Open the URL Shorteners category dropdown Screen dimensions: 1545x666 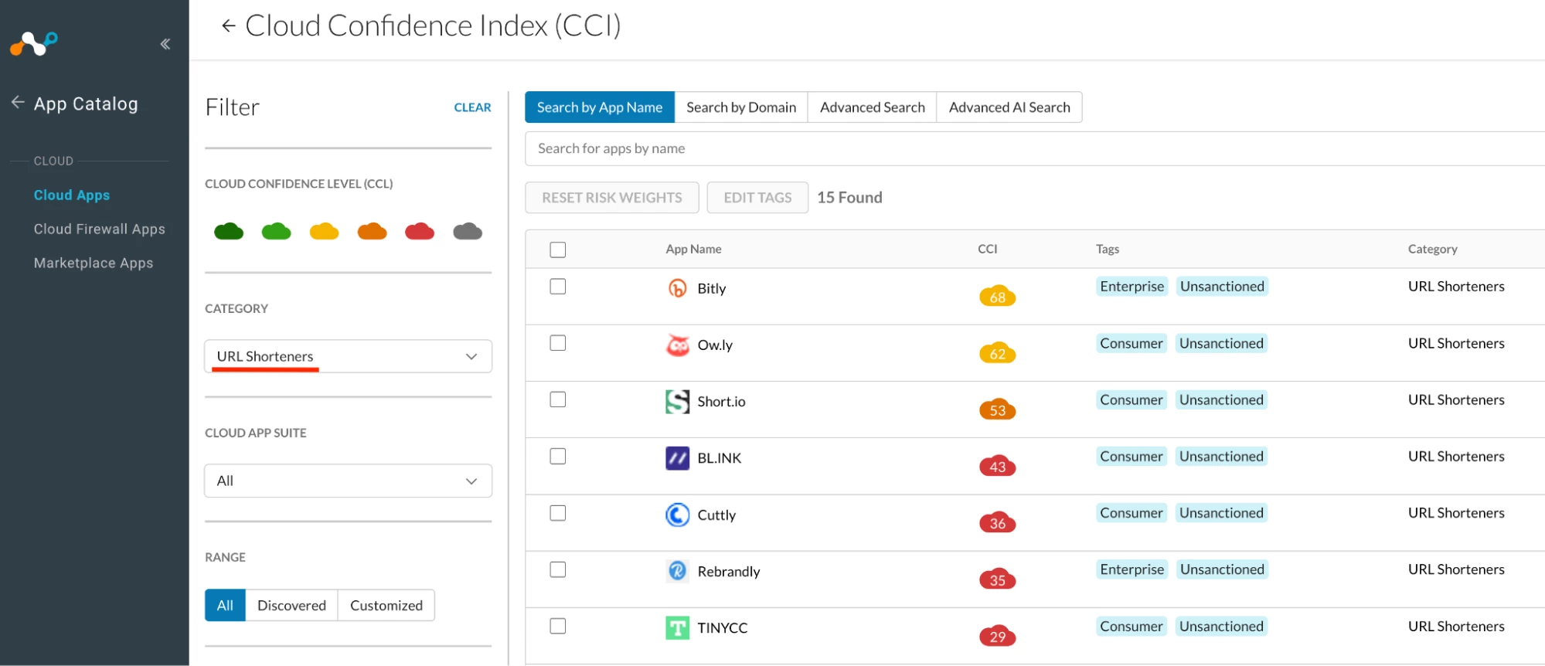[348, 356]
